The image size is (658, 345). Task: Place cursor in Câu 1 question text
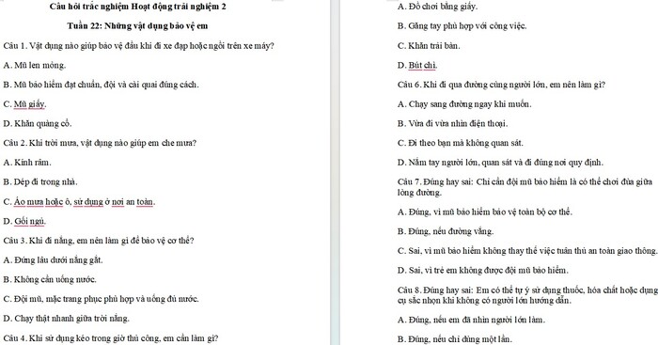[x=138, y=46]
